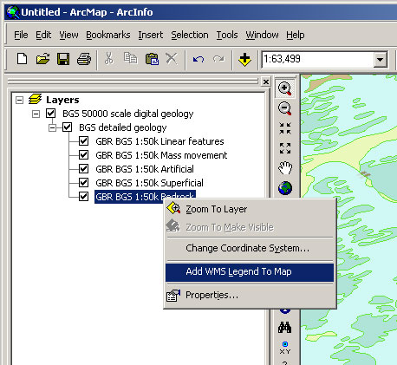397x365 pixels.
Task: Open the View menu
Action: [68, 35]
